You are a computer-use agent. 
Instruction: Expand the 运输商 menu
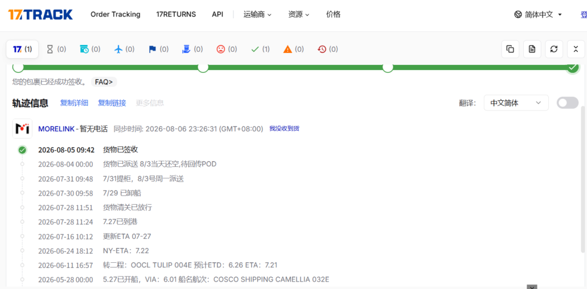(257, 15)
